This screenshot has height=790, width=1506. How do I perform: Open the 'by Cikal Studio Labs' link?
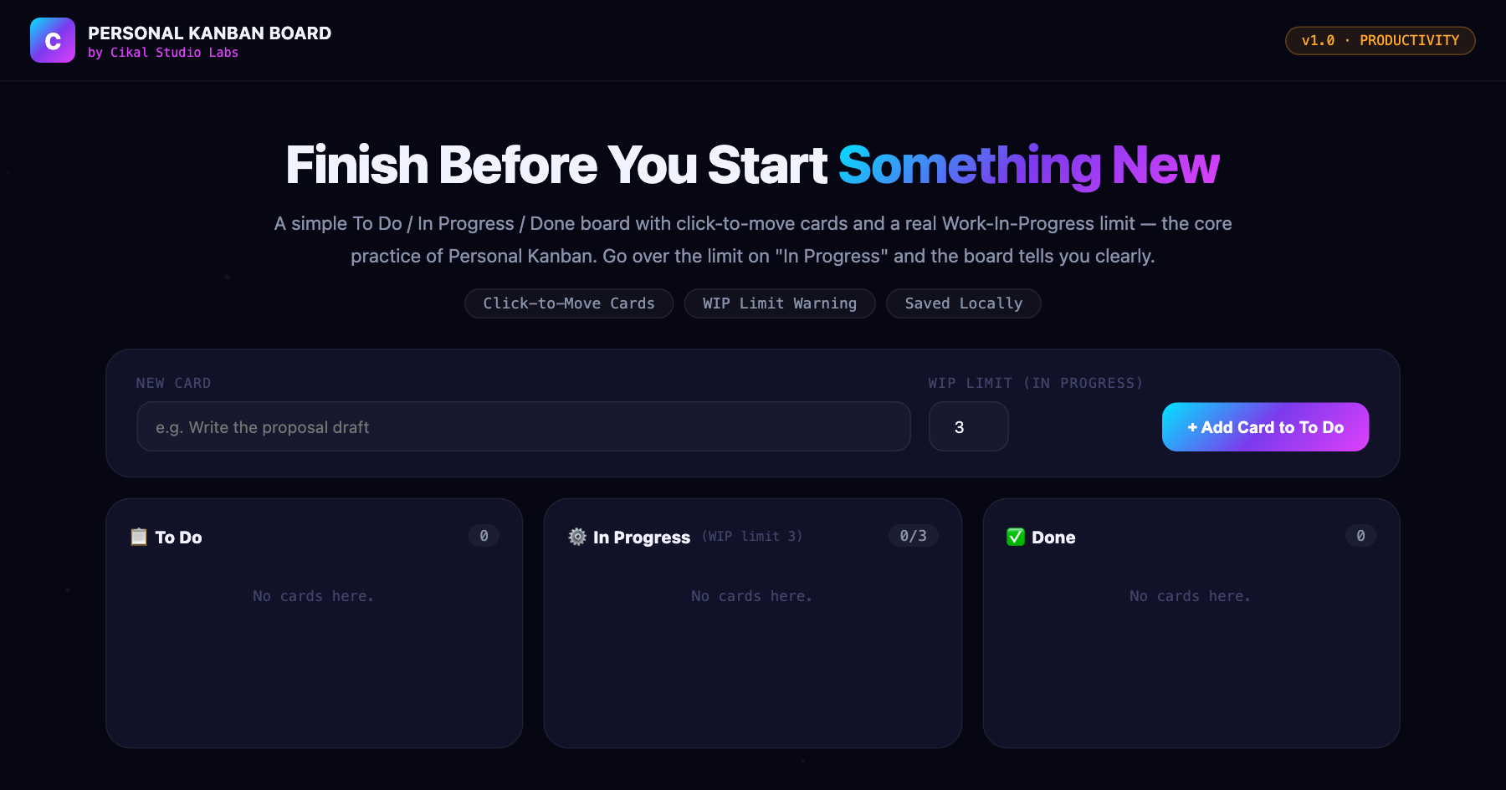point(163,53)
